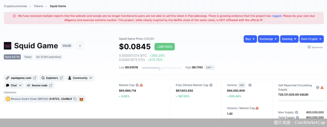
Task: Click the Market Cap warning triangle
Action: click(x=141, y=85)
